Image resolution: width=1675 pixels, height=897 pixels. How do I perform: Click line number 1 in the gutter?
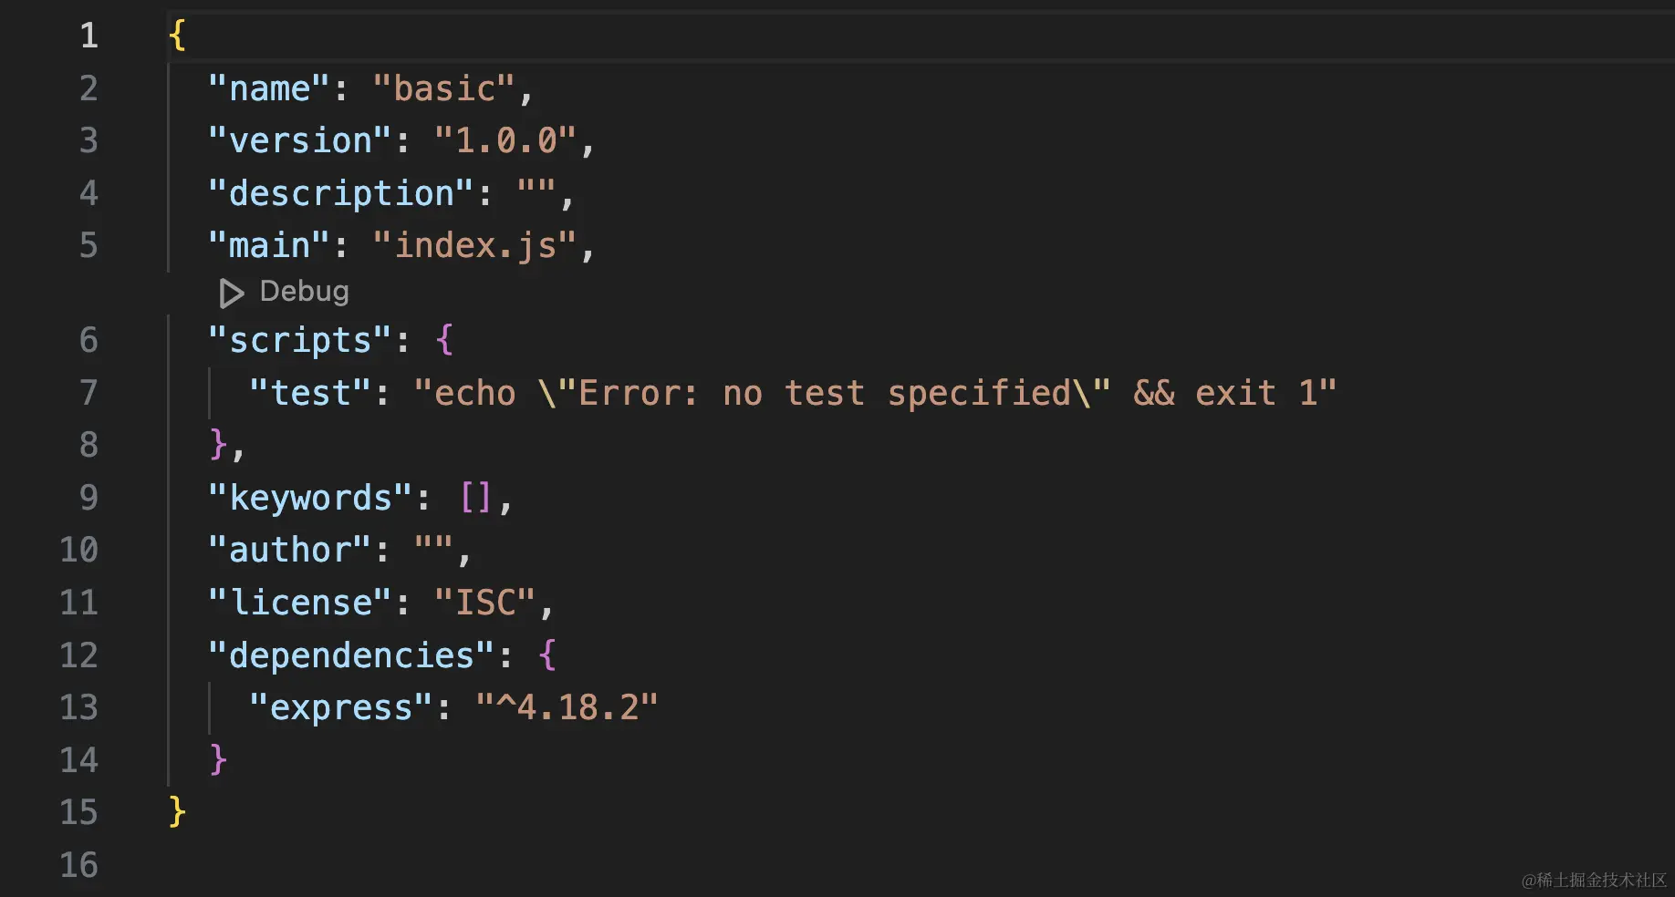(x=88, y=36)
